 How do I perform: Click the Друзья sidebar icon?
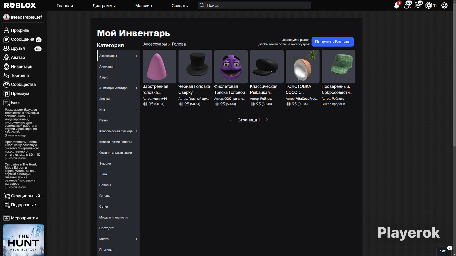pyautogui.click(x=6, y=48)
